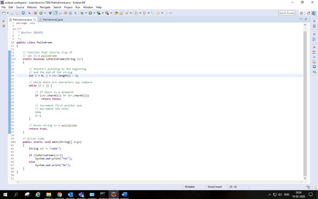Open the Window menu
Screen dimensions: 318x199
[x=88, y=7]
